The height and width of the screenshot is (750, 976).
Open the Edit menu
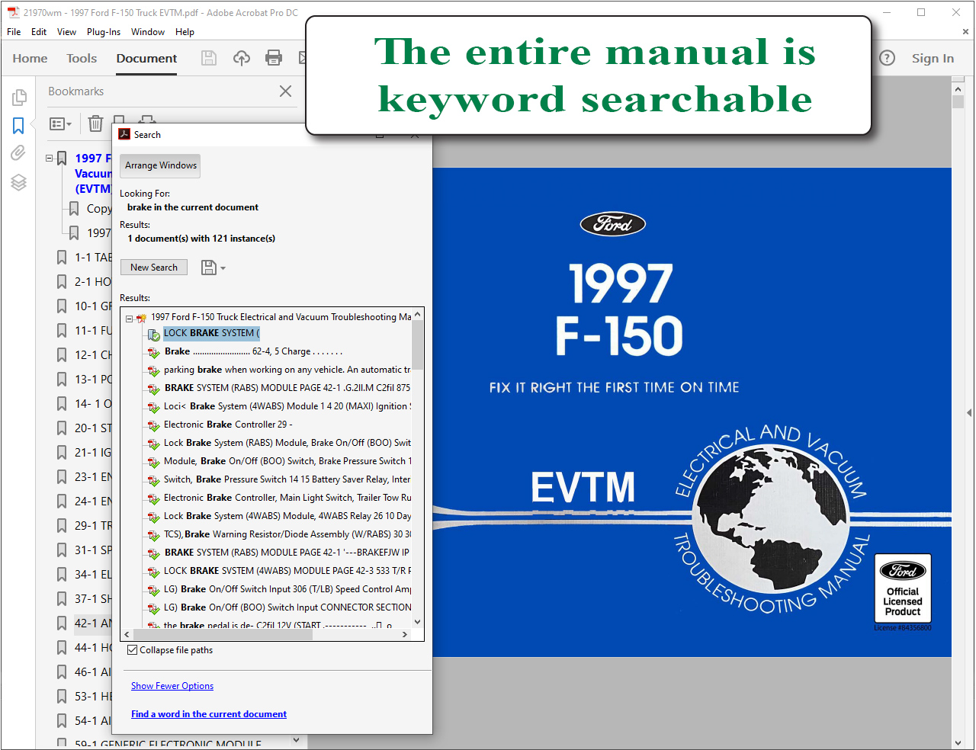pos(39,32)
